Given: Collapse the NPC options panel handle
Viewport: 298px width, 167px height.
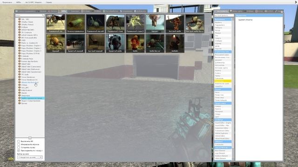Looking at the screenshot, I should point(30,138).
